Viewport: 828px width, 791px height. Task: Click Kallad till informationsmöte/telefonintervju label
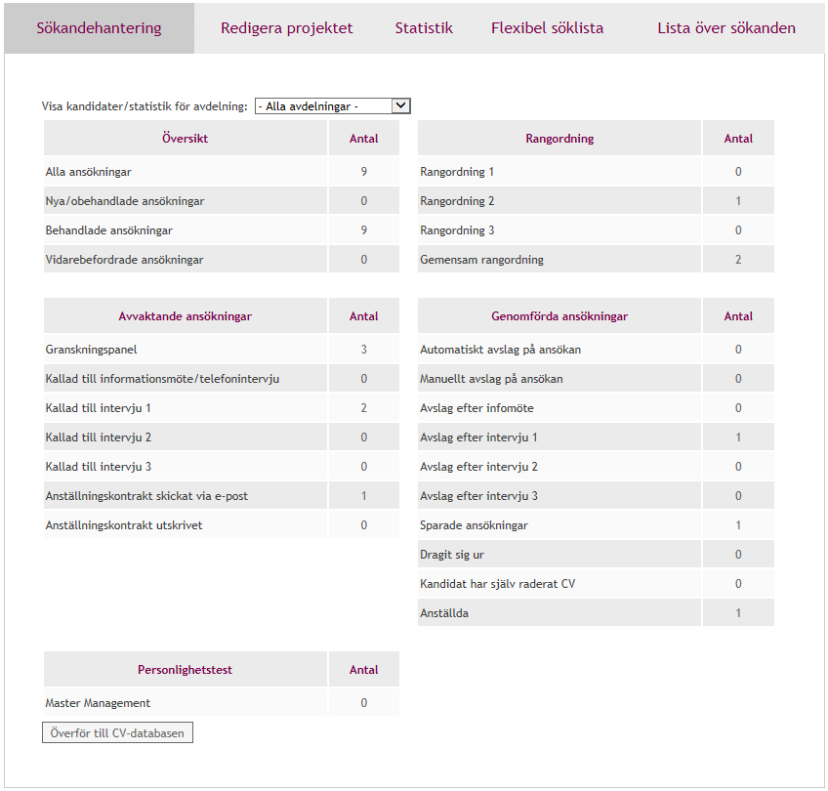tap(162, 379)
